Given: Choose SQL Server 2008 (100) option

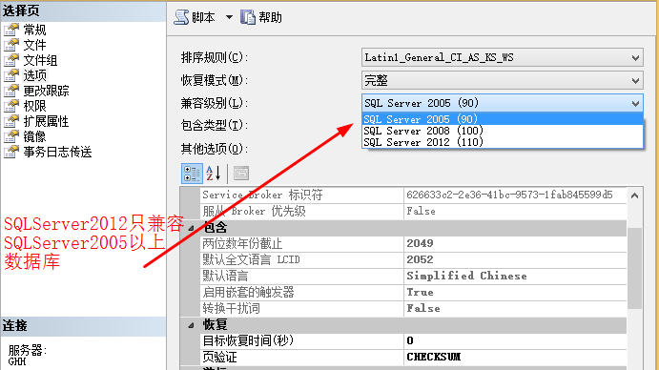Looking at the screenshot, I should coord(503,131).
